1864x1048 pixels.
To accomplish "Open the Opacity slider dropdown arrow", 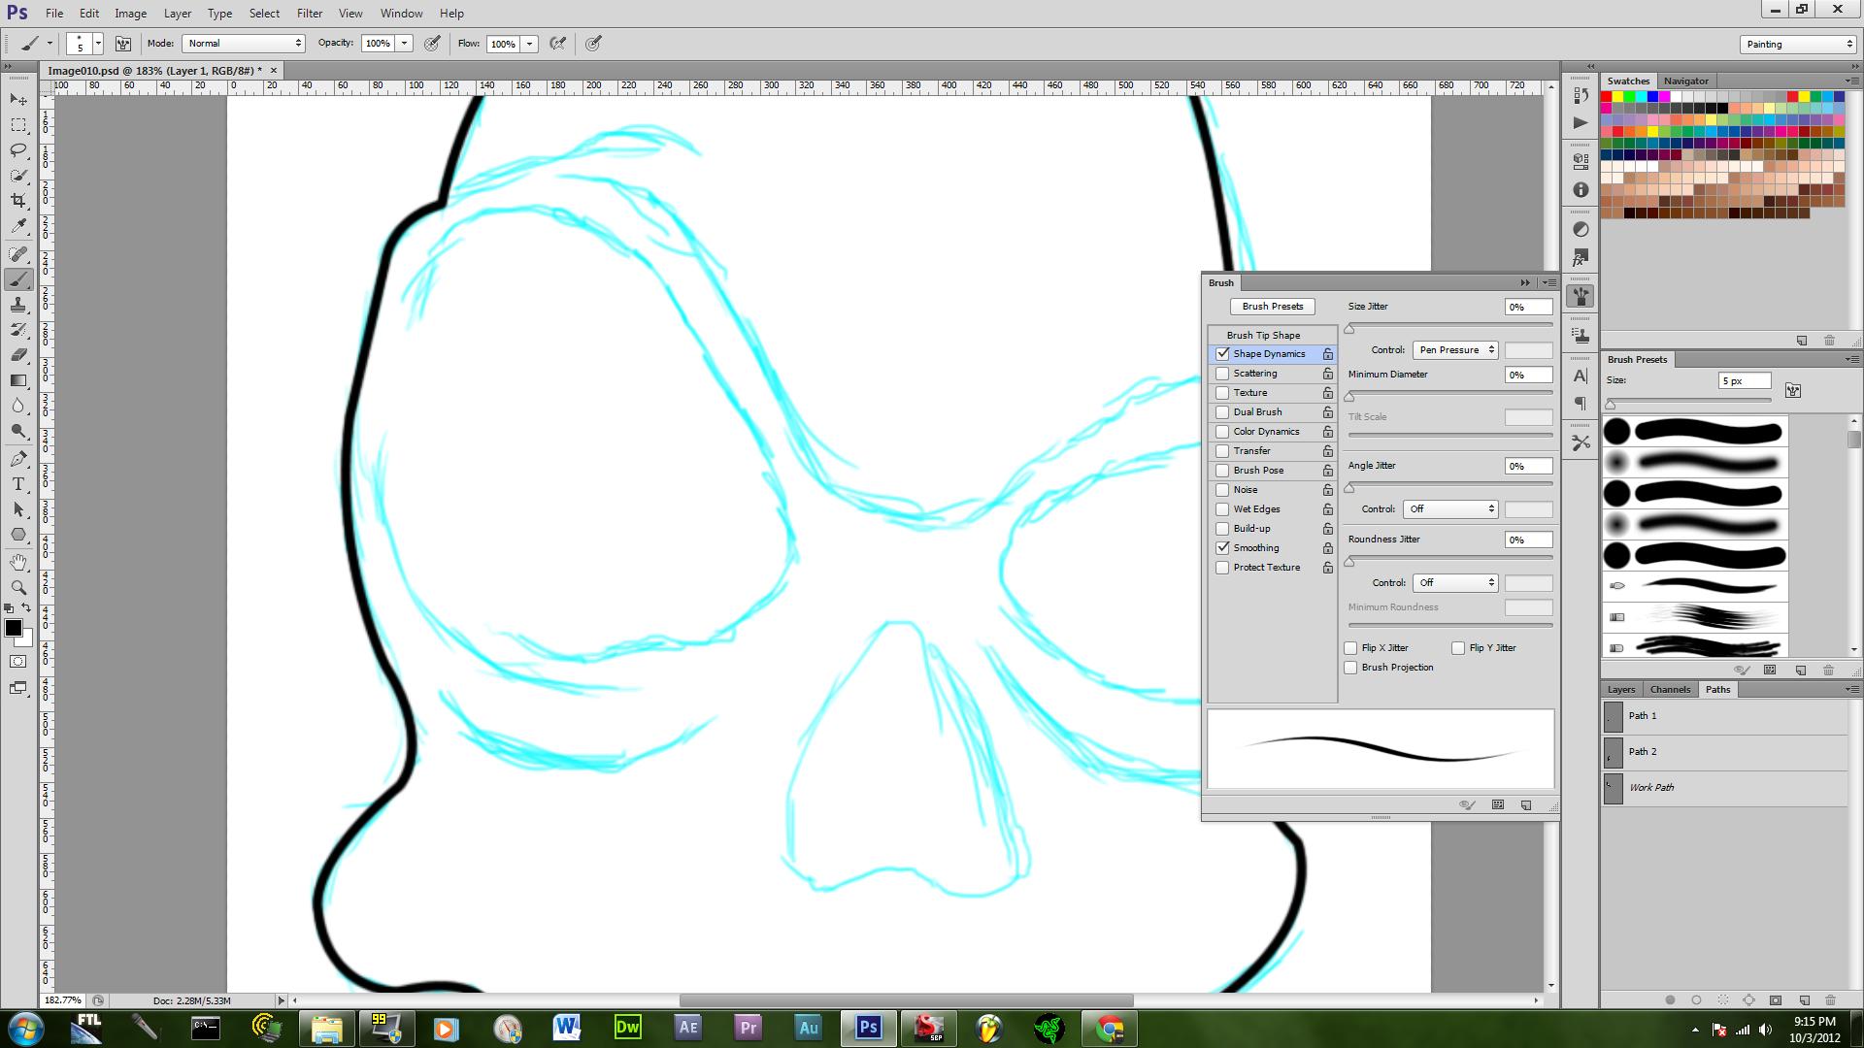I will tap(404, 44).
